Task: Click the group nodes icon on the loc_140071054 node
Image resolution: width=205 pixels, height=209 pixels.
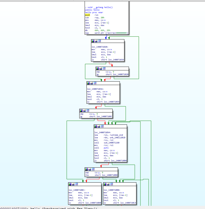Action: 102,126
